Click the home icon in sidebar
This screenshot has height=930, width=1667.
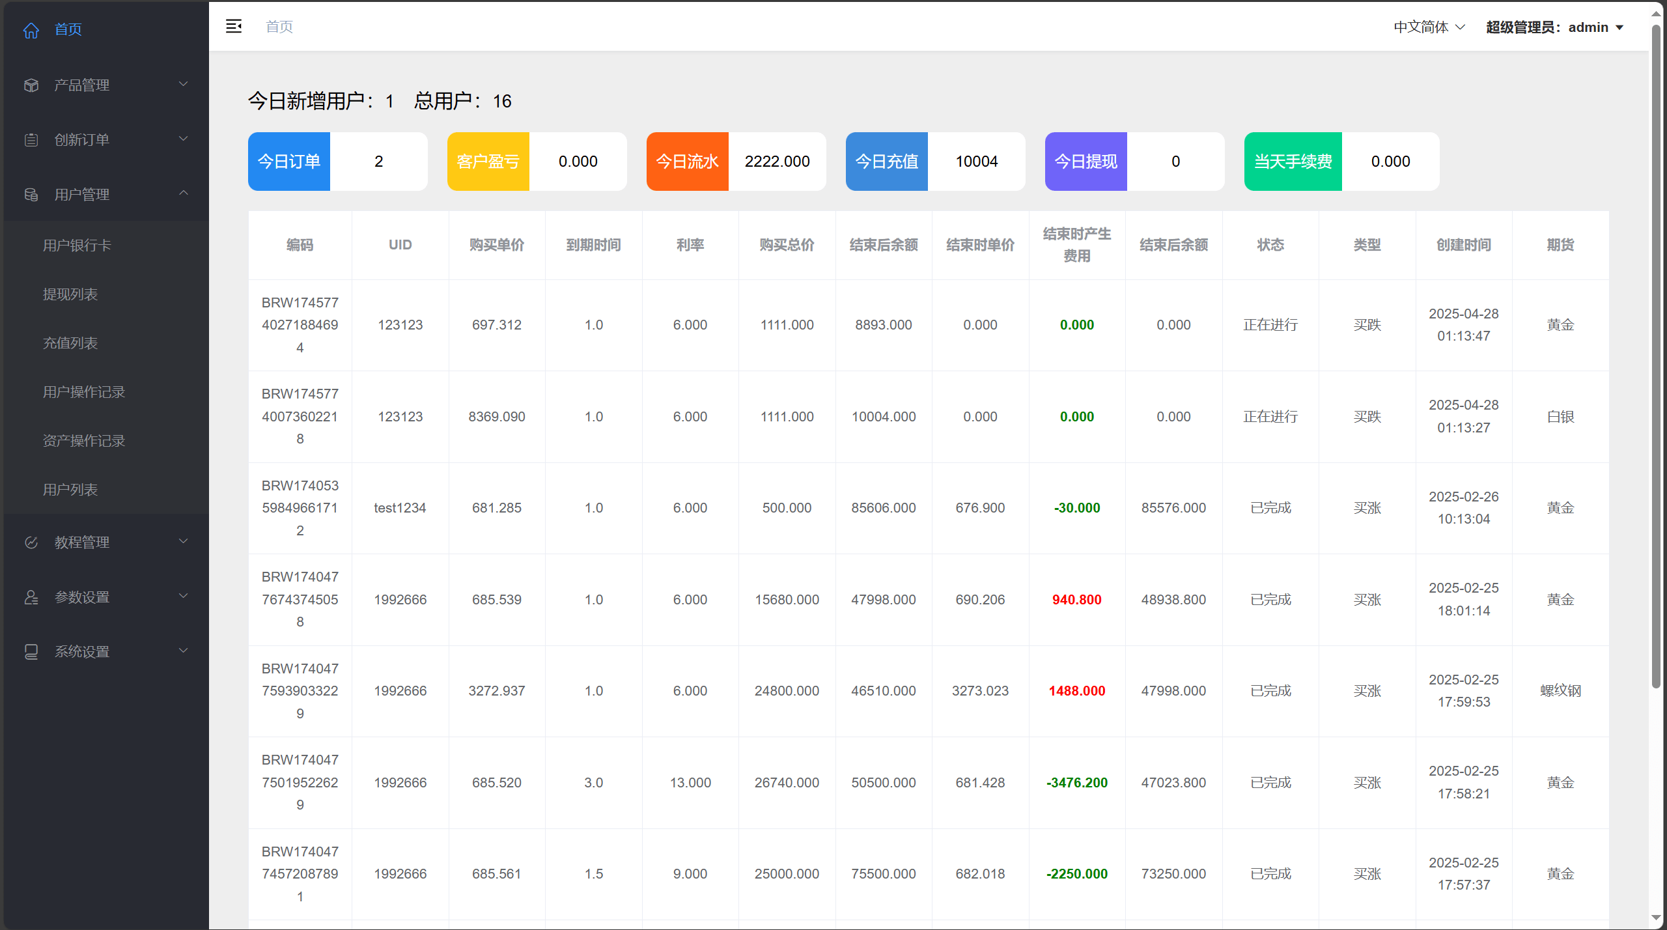pos(31,30)
